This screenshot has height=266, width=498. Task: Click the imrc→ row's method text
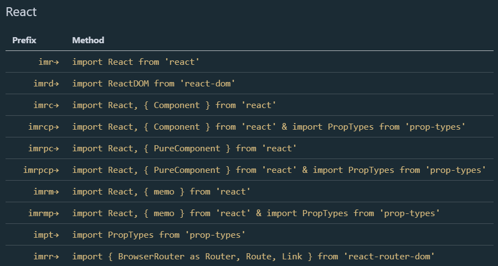point(174,105)
